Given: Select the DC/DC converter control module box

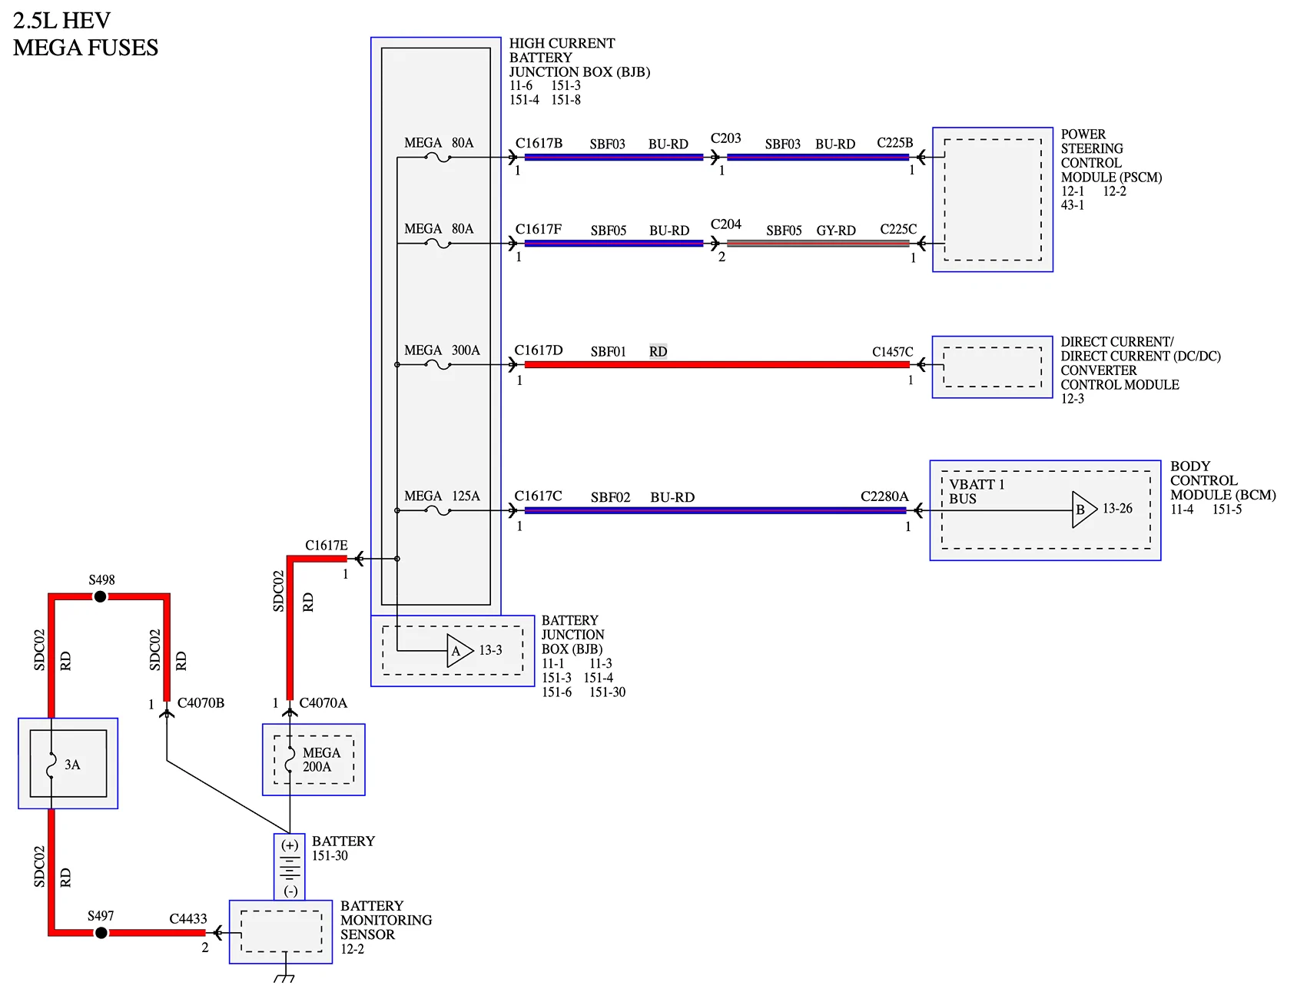Looking at the screenshot, I should pos(993,367).
